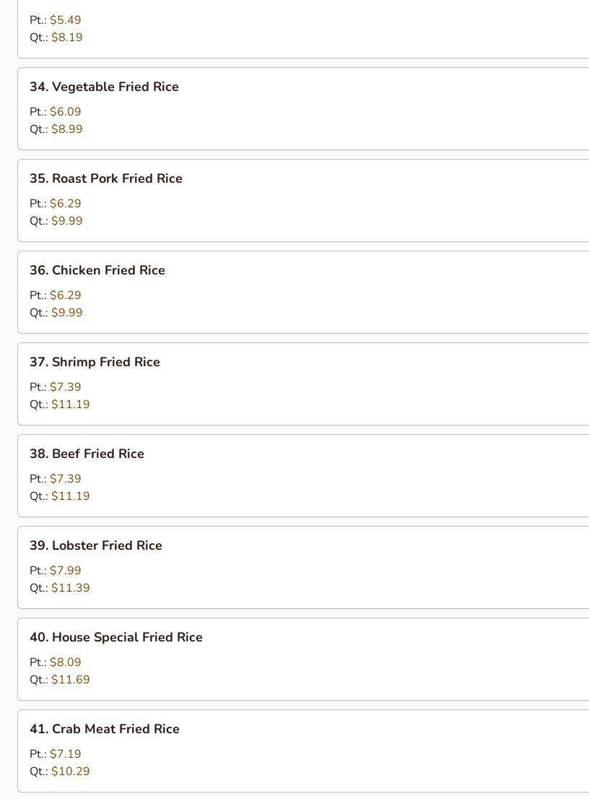Screen dimensions: 589x799
Task: Click Shrimp Fried Rice quart price $11.19
Action: (x=71, y=405)
